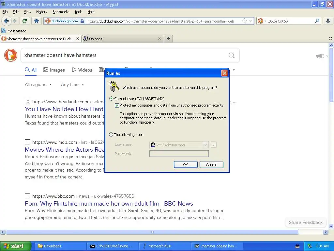
Task: Open the theatlantic.com result title link
Action: tap(64, 109)
